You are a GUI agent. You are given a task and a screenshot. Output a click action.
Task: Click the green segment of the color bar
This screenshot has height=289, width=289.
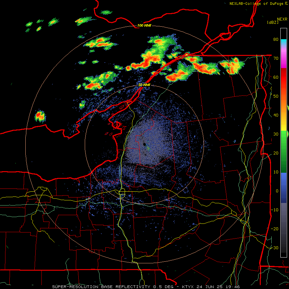(x=284, y=151)
